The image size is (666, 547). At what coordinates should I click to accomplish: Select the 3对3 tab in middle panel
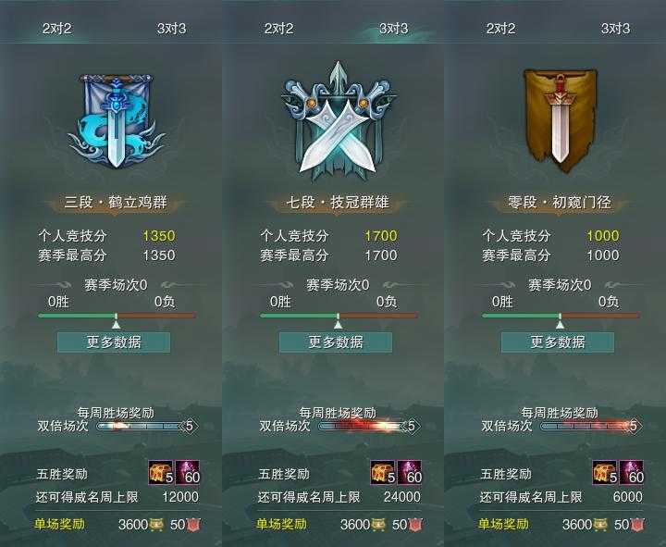pos(394,29)
